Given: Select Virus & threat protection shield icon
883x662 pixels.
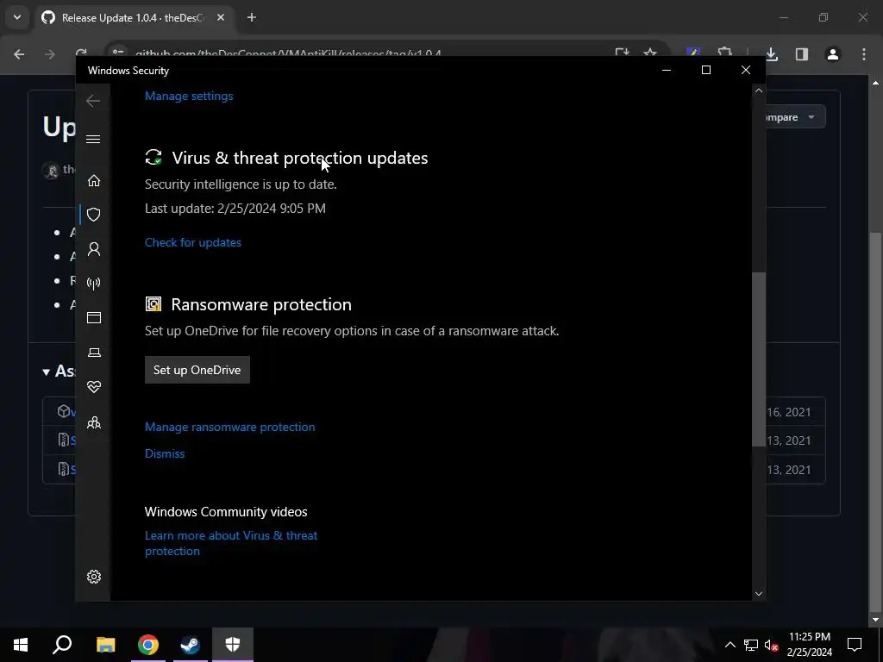Looking at the screenshot, I should pos(94,215).
